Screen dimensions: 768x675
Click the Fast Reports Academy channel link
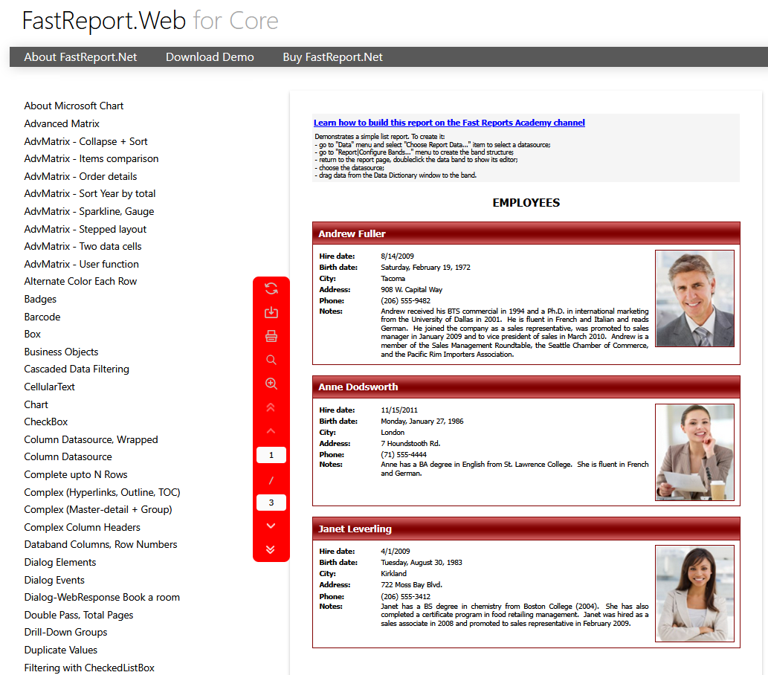coord(449,123)
